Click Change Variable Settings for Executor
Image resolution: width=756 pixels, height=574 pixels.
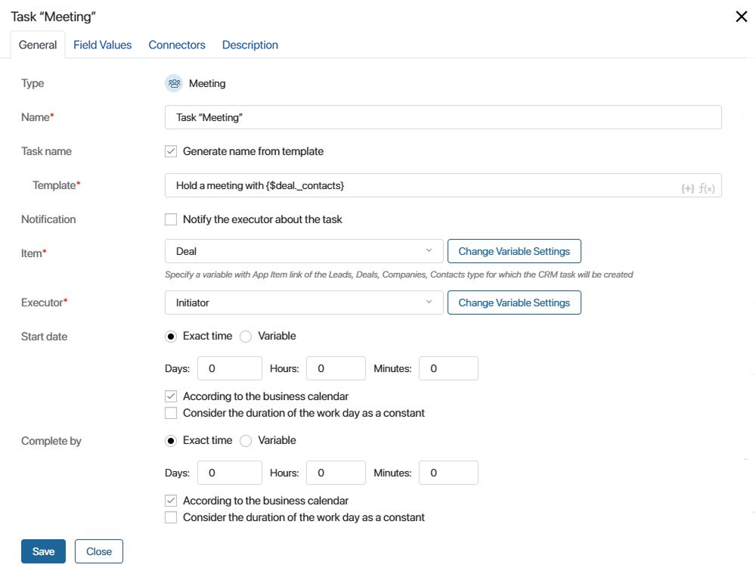tap(514, 303)
